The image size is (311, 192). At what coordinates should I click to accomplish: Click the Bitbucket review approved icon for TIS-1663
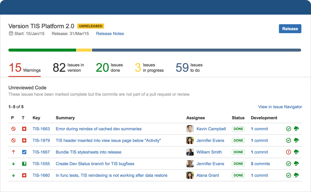(296, 128)
